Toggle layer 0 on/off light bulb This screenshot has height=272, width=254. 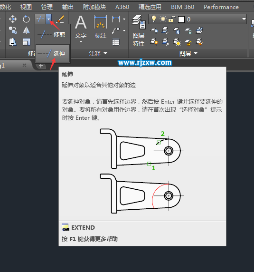point(153,19)
